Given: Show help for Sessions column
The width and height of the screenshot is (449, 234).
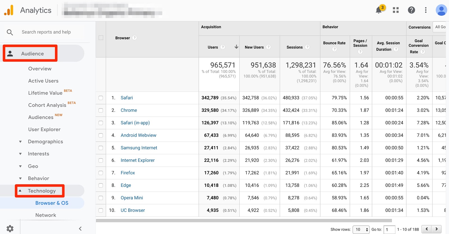Looking at the screenshot, I should point(308,47).
